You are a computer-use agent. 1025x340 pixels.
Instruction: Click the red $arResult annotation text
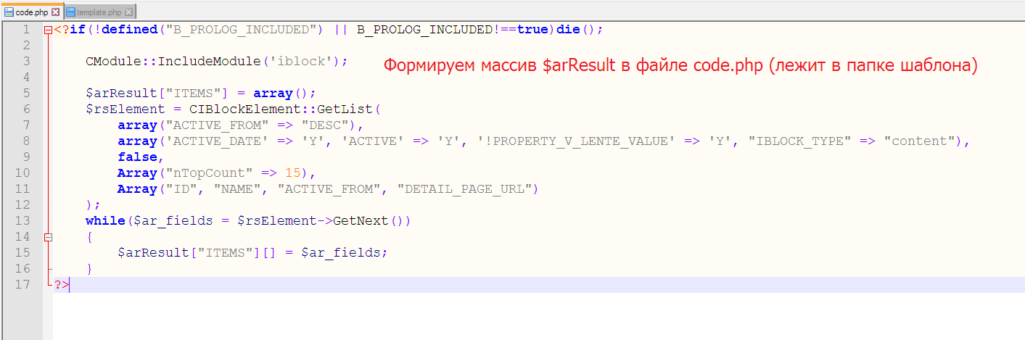click(680, 65)
